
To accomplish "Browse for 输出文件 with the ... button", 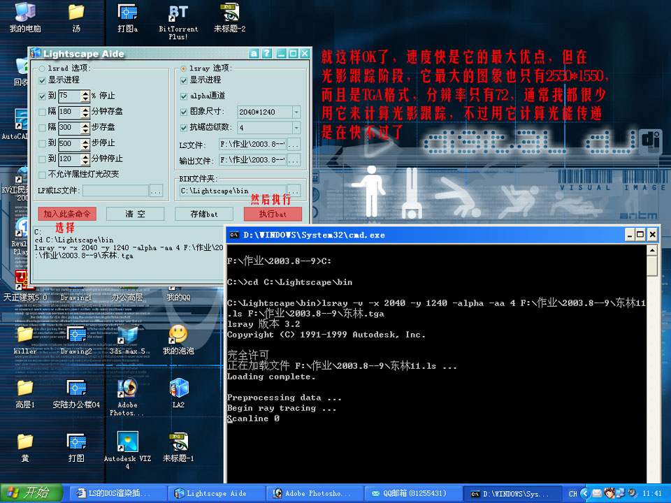I will (x=294, y=161).
